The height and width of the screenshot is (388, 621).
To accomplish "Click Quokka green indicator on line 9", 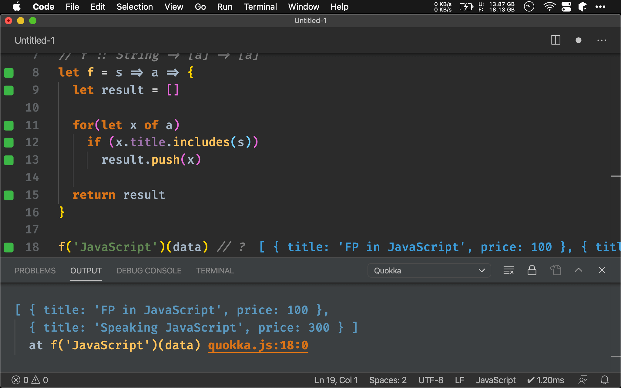I will 9,90.
